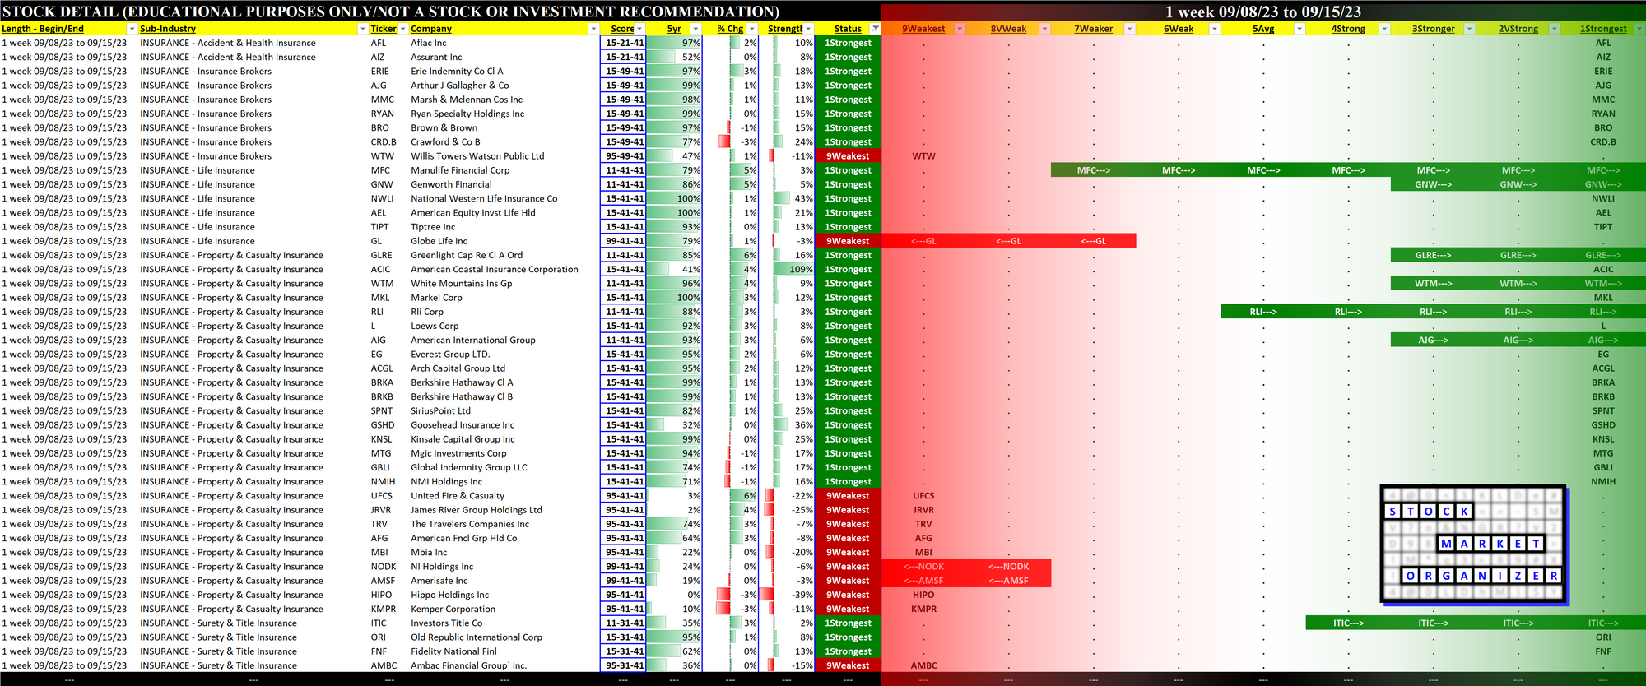This screenshot has width=1646, height=686.
Task: Select the RLI---> cell under 5Avg
Action: (x=1263, y=312)
